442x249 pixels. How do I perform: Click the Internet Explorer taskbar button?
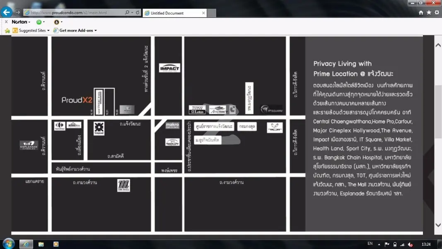point(26,244)
